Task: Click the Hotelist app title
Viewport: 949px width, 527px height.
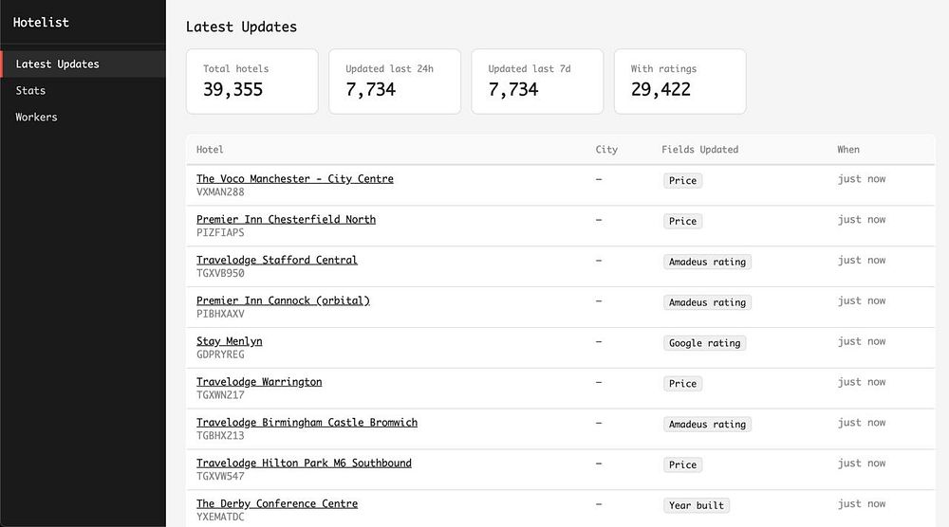Action: (x=42, y=22)
